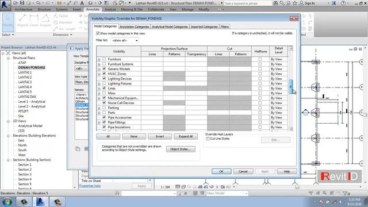Open the Filter list dropdown
368x207 pixels.
pyautogui.click(x=125, y=40)
